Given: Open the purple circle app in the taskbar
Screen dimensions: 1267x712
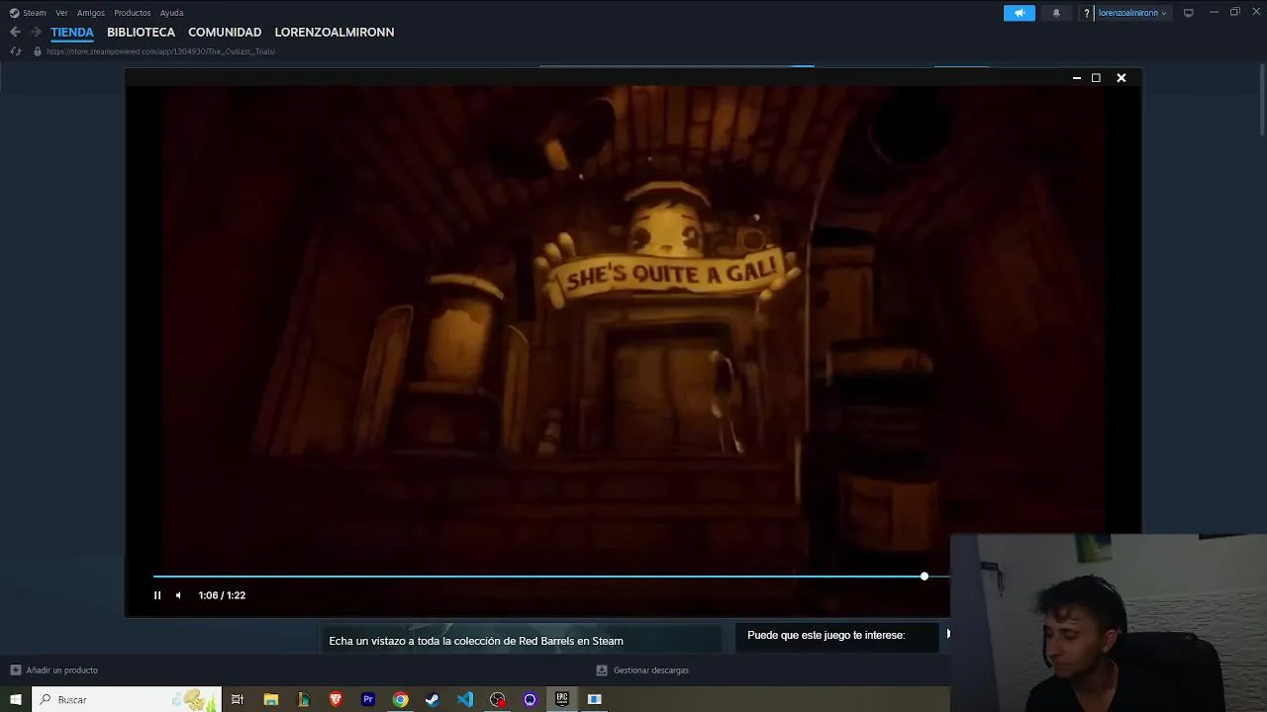Looking at the screenshot, I should [x=530, y=699].
